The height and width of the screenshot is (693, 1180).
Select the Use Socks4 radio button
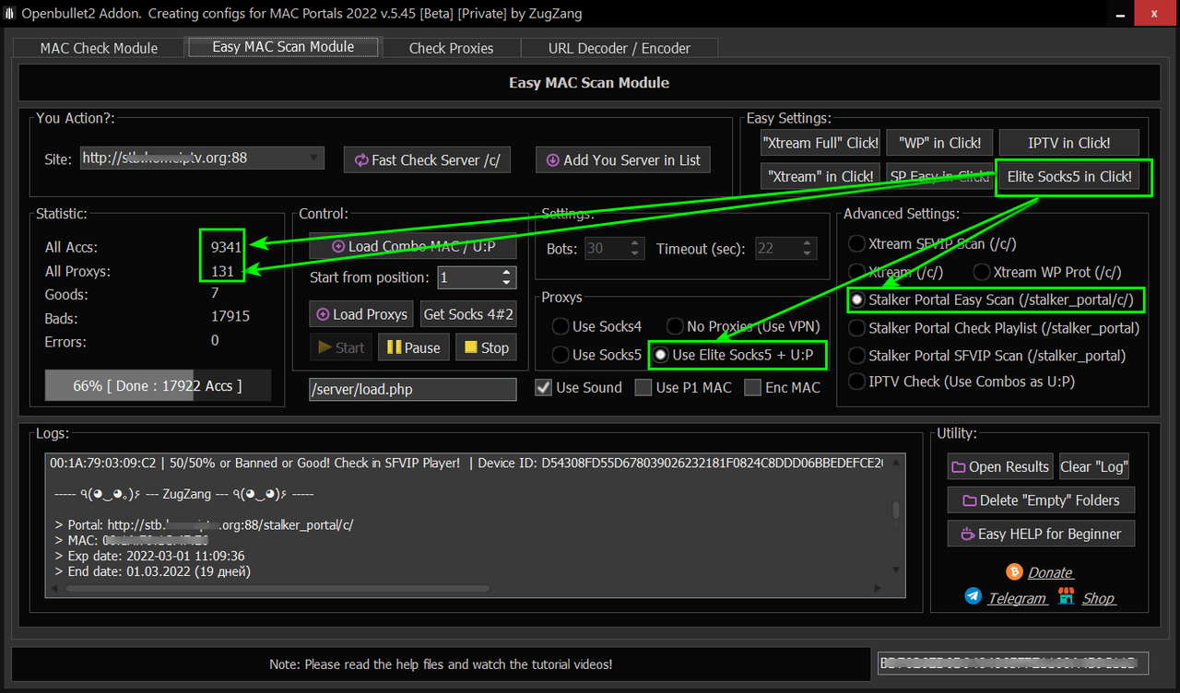[x=560, y=326]
